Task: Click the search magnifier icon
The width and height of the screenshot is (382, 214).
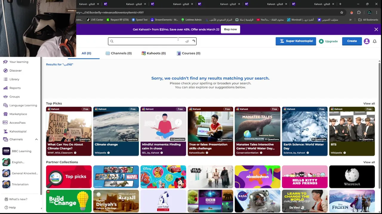Action: (x=112, y=41)
